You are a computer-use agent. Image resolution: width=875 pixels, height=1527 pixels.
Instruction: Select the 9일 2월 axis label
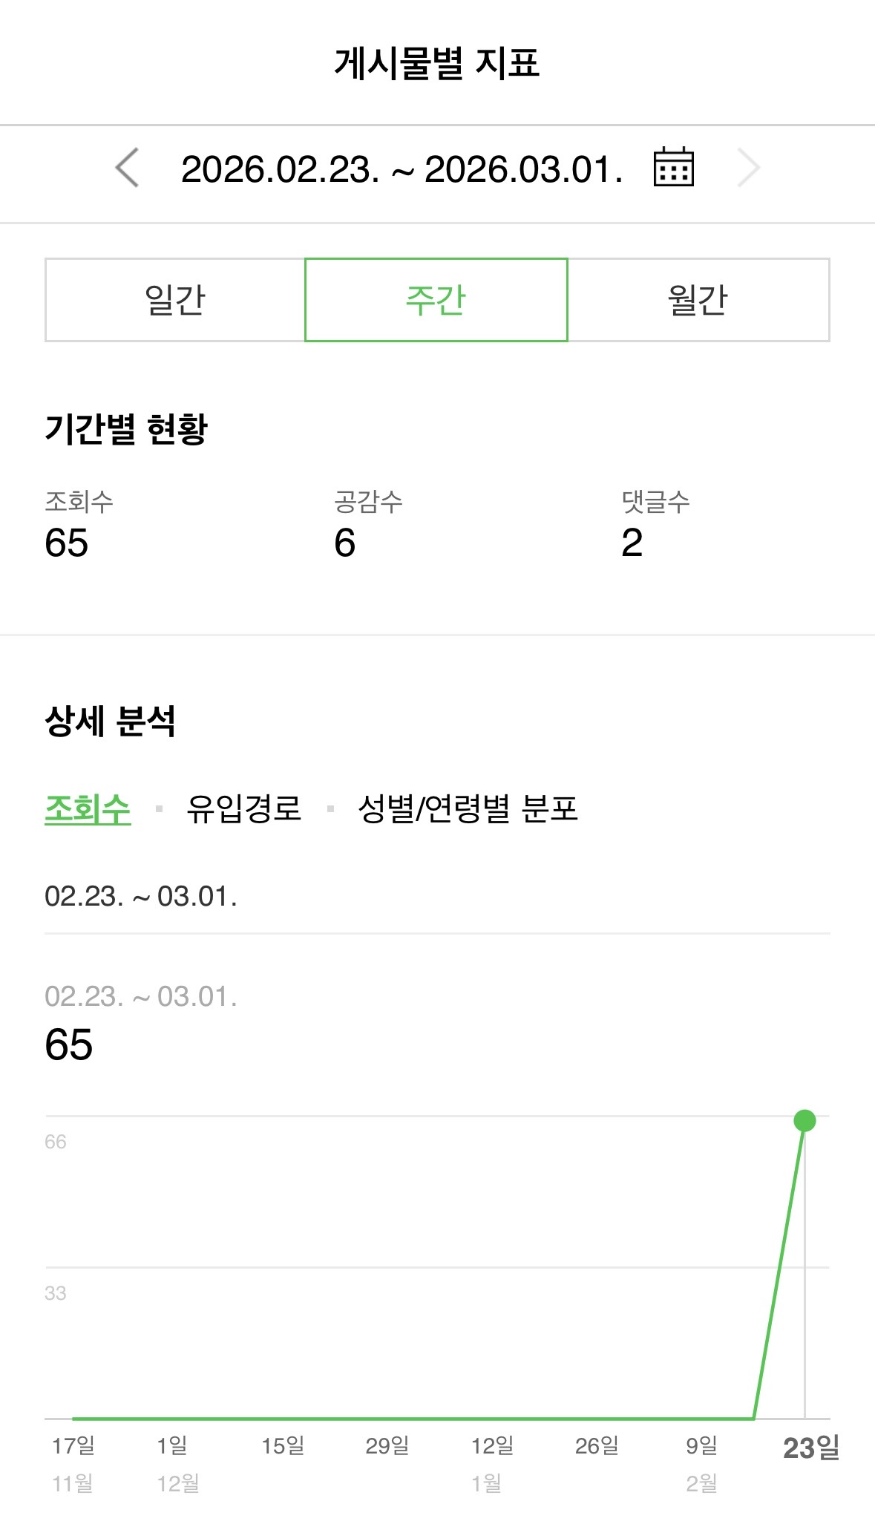701,1462
